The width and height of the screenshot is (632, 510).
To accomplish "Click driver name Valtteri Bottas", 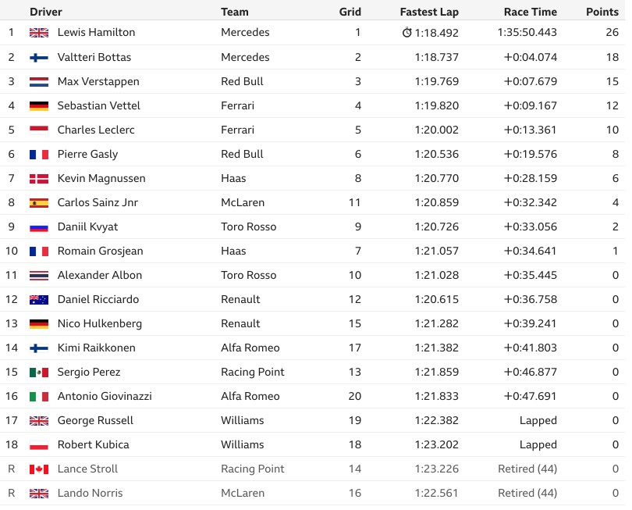I will (94, 57).
